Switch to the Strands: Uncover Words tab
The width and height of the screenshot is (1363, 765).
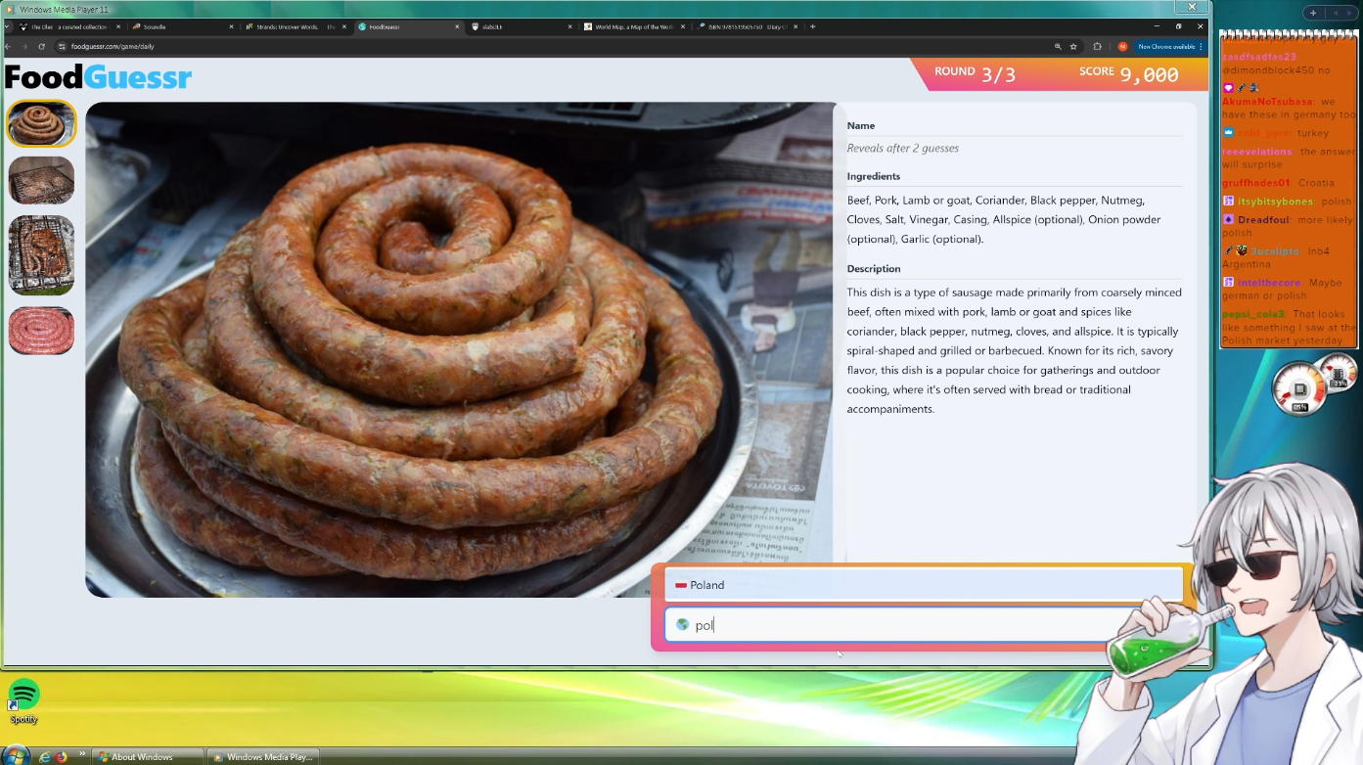pos(294,26)
